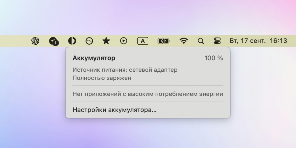Click the 'Полностью заряжен' status text
Viewport: 296px width, 148px height.
tap(102, 78)
